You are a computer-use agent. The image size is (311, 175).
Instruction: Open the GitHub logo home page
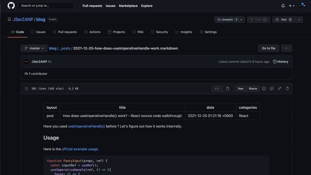click(x=11, y=5)
